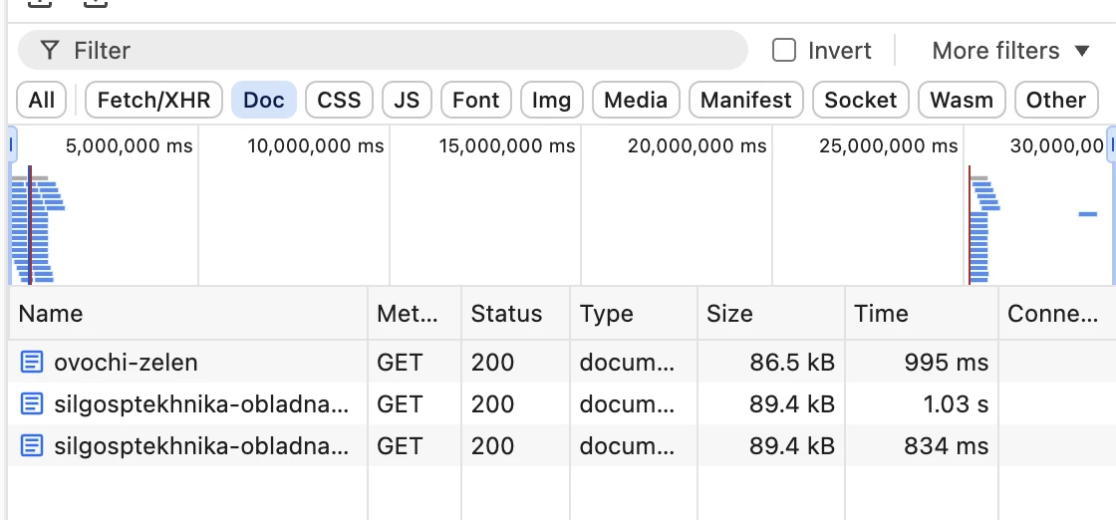Select the CSS filter chip

339,100
